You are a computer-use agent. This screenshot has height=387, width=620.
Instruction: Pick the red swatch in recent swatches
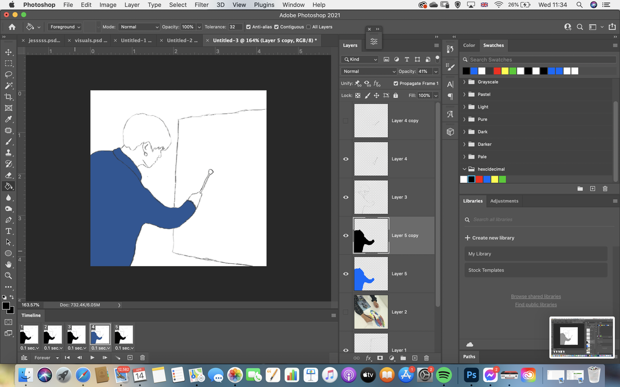click(497, 71)
